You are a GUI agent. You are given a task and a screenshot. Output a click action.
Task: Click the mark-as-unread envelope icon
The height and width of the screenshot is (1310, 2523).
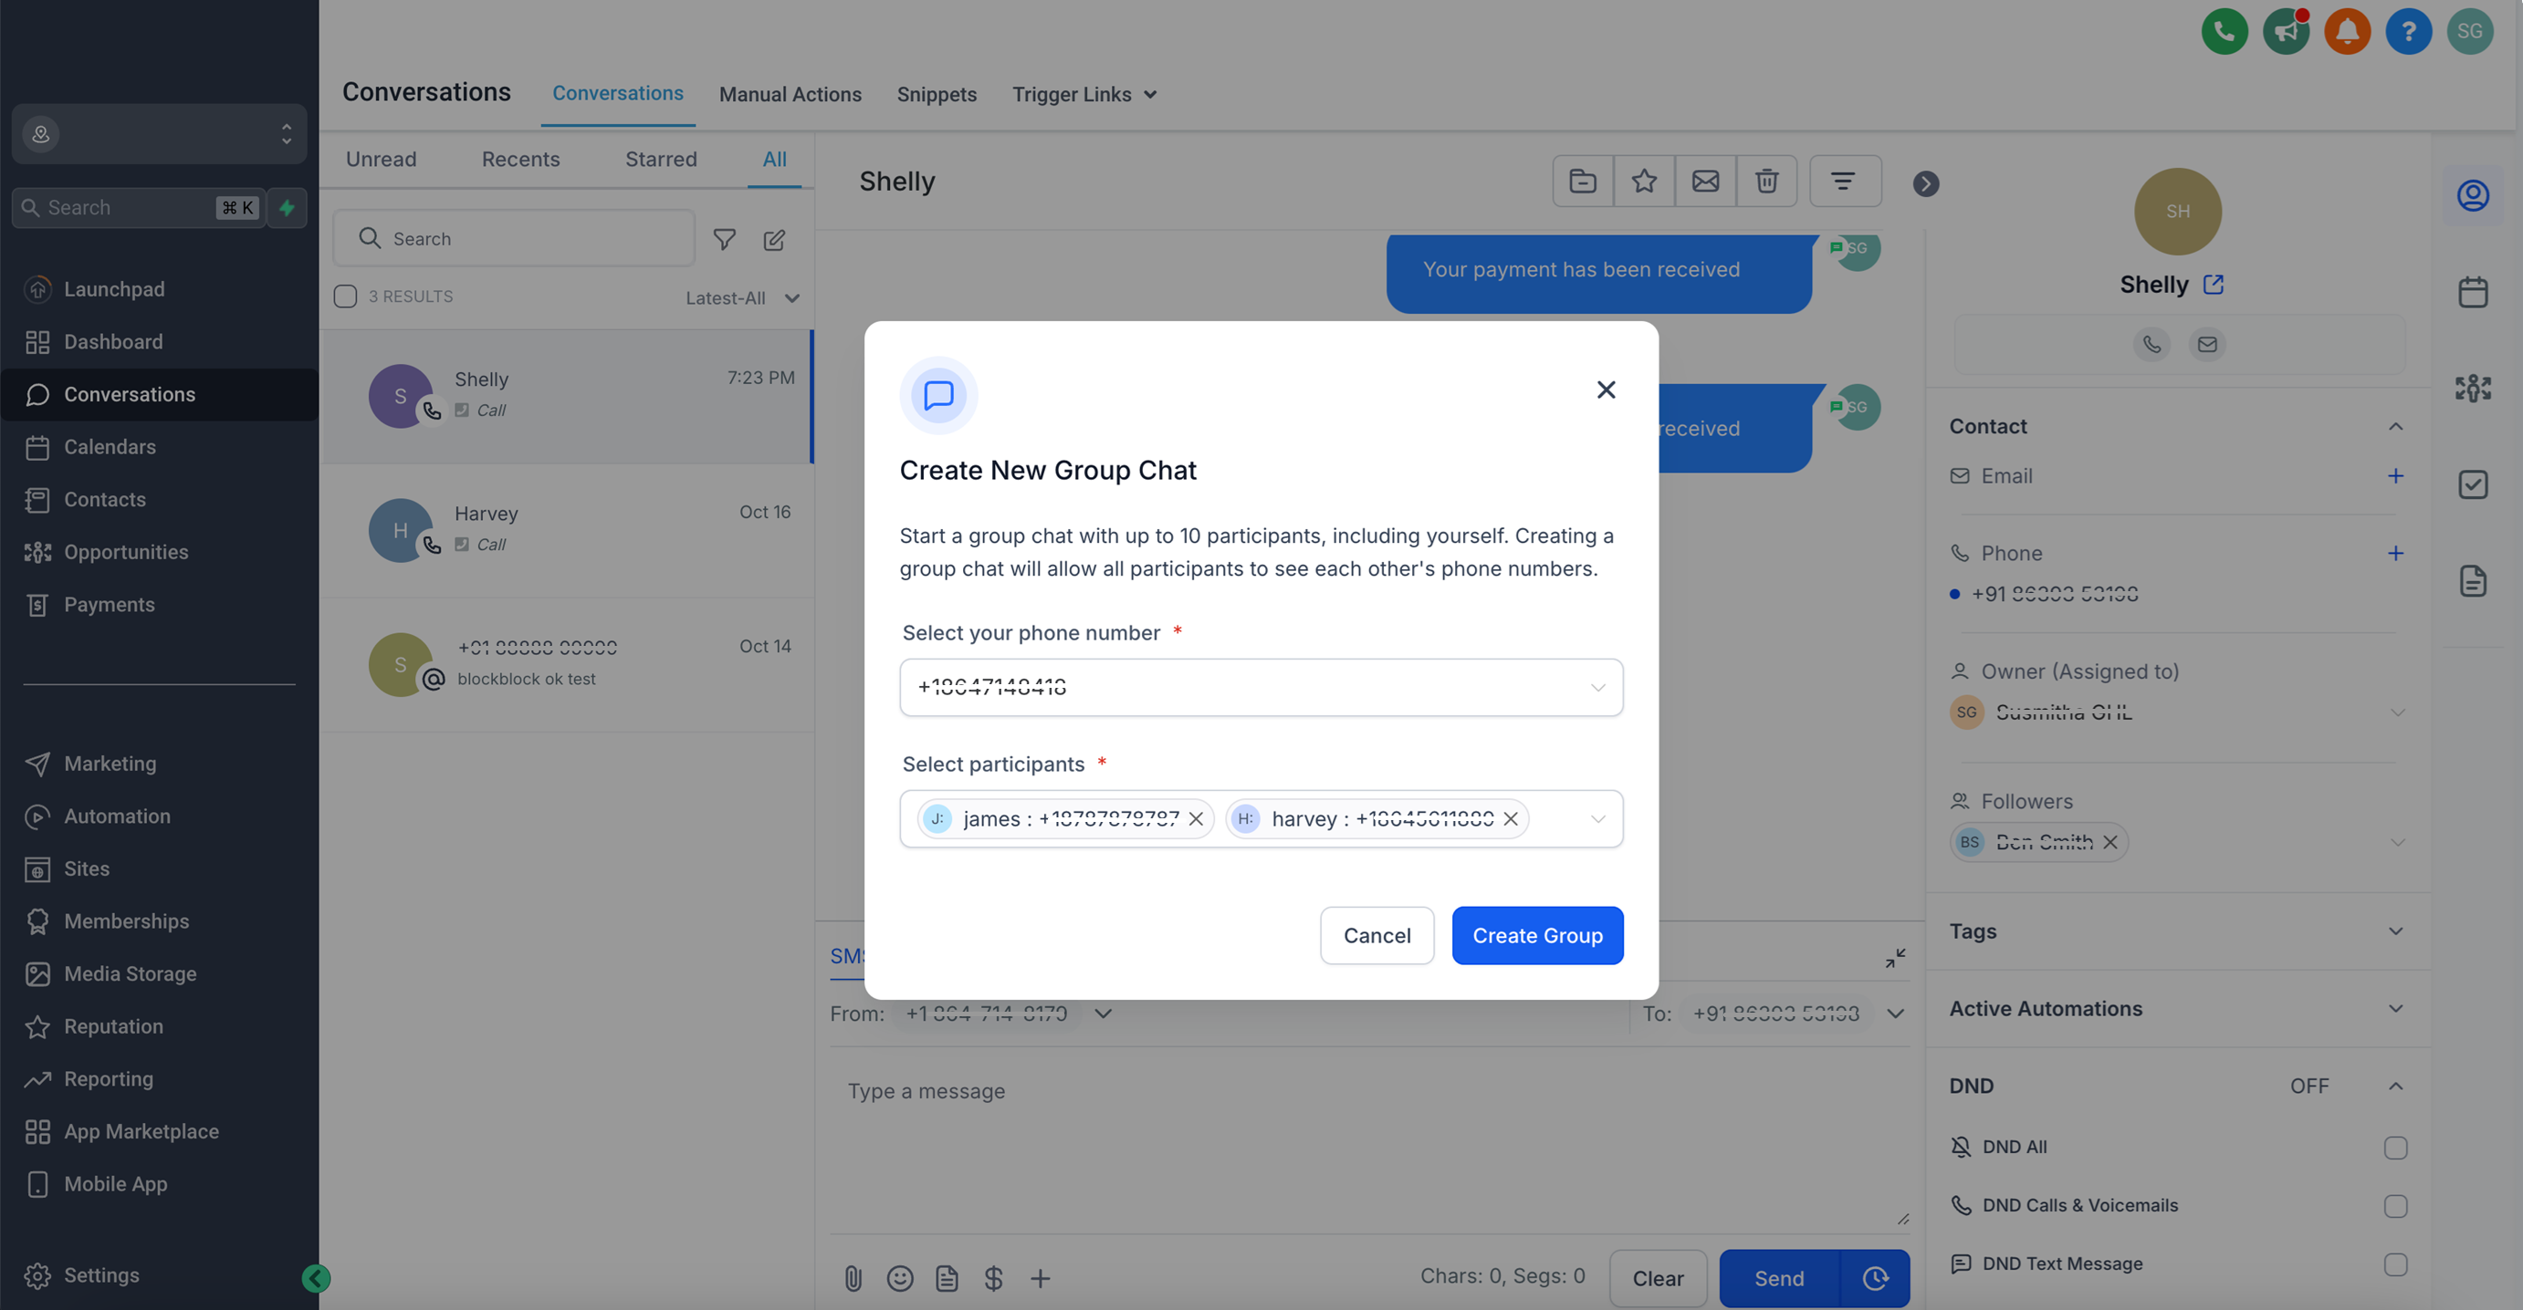tap(1705, 182)
